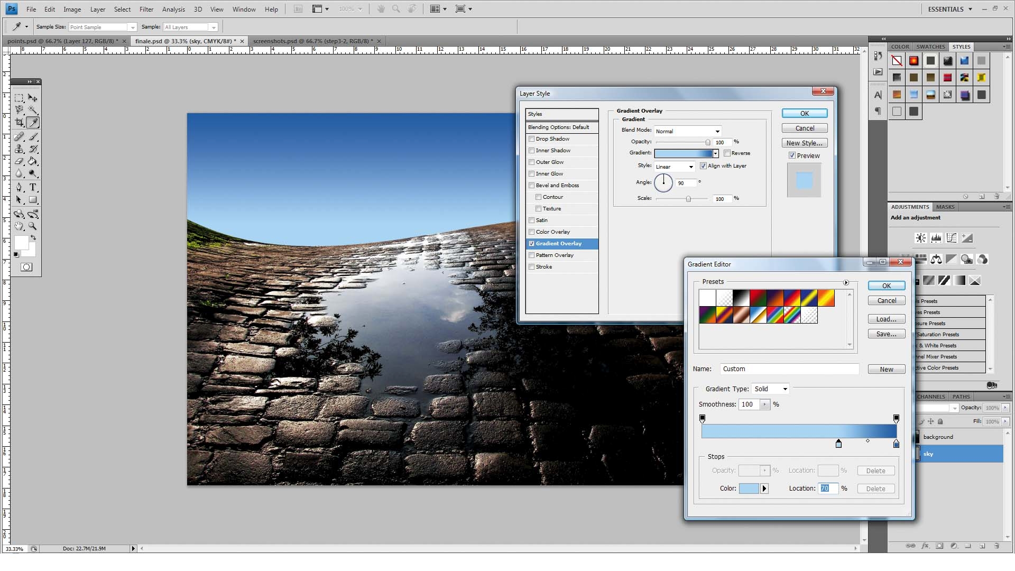The height and width of the screenshot is (571, 1015).
Task: Open the gradient Style Linear dropdown
Action: click(x=675, y=167)
